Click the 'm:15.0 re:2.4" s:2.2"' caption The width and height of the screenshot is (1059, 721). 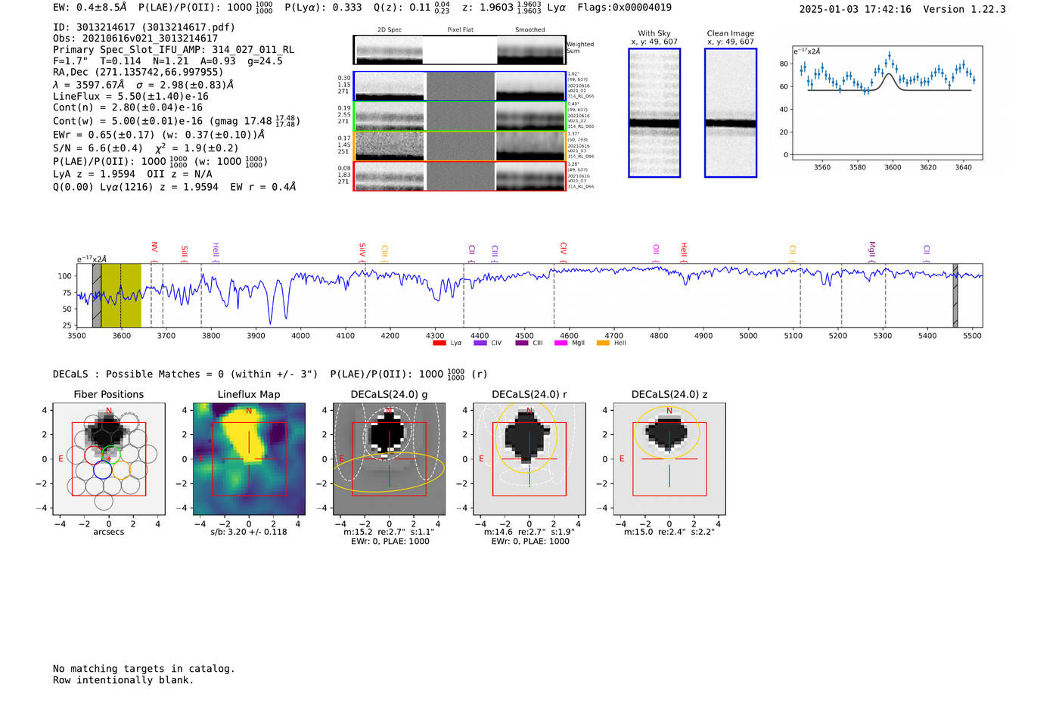tap(669, 532)
